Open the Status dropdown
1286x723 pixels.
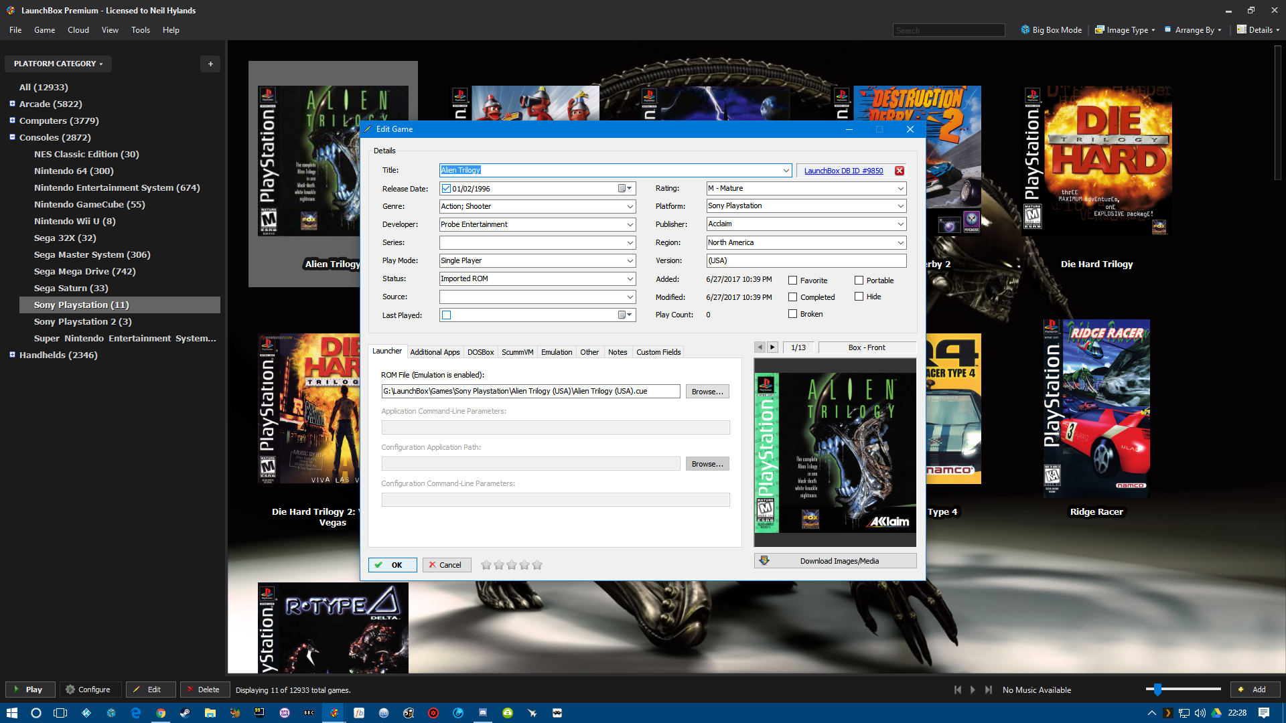click(x=630, y=279)
